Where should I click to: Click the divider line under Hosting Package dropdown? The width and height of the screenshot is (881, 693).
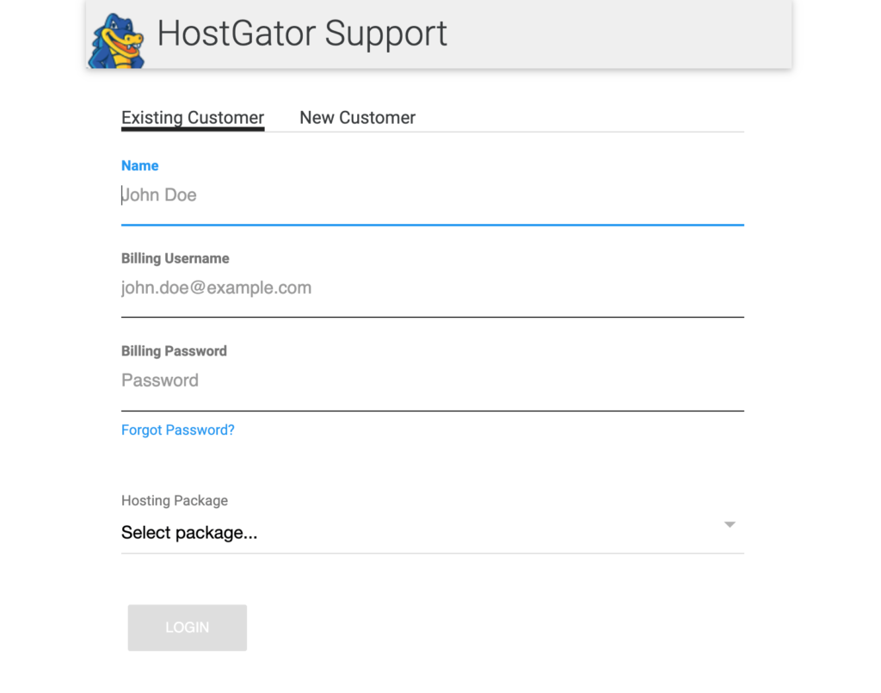tap(432, 553)
